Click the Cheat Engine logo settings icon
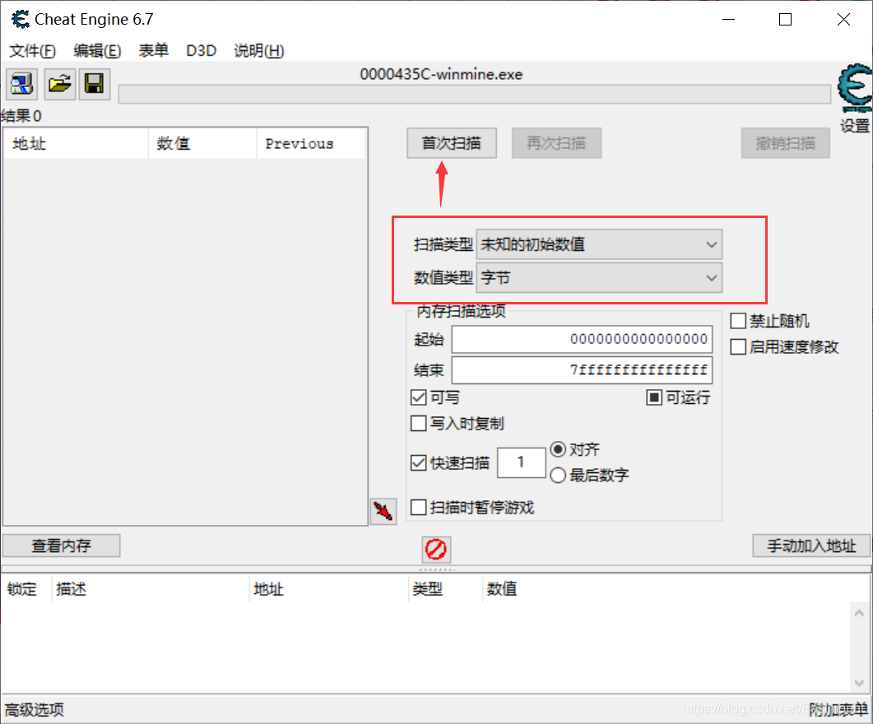The image size is (873, 724). pos(855,88)
